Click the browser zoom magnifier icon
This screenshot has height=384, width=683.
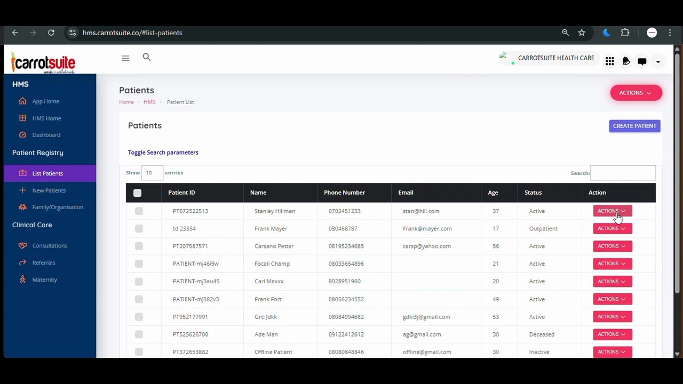coord(566,33)
